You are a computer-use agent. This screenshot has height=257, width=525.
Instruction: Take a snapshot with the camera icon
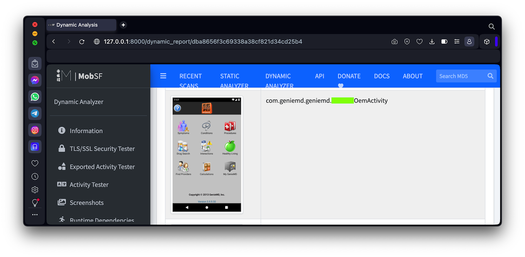point(395,42)
